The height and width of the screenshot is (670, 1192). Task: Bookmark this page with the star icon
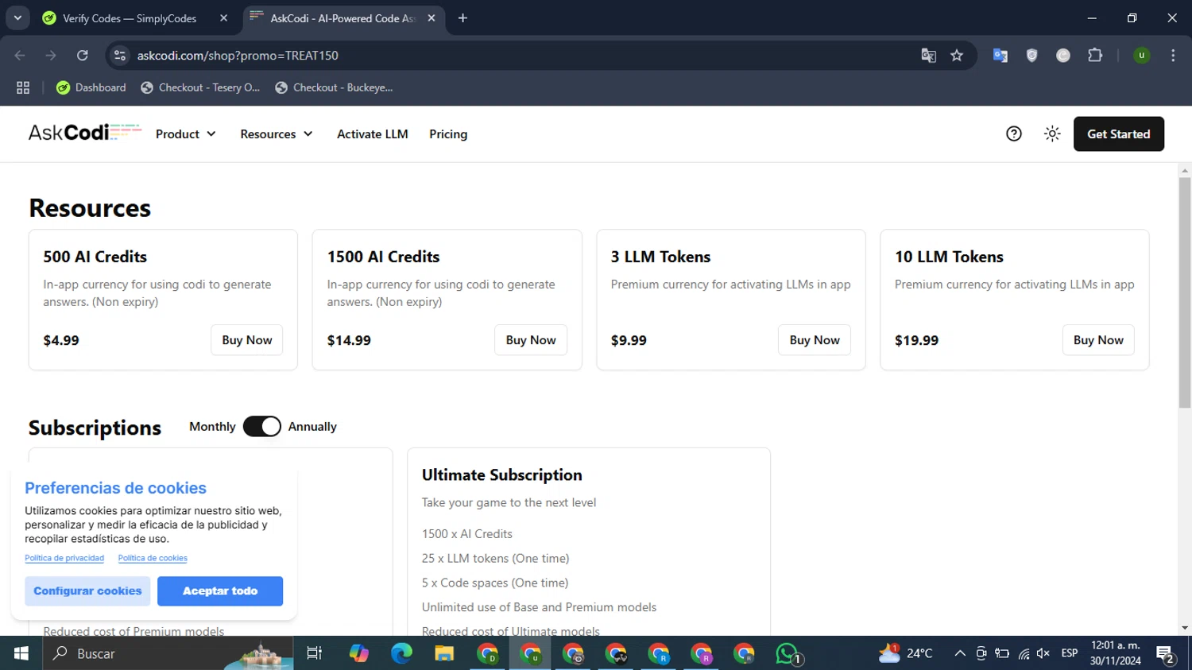click(957, 55)
